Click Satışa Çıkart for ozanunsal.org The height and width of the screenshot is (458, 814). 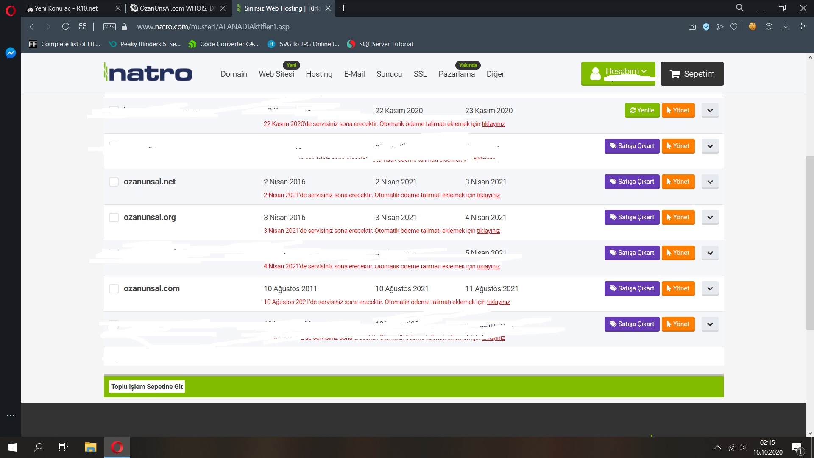point(632,217)
